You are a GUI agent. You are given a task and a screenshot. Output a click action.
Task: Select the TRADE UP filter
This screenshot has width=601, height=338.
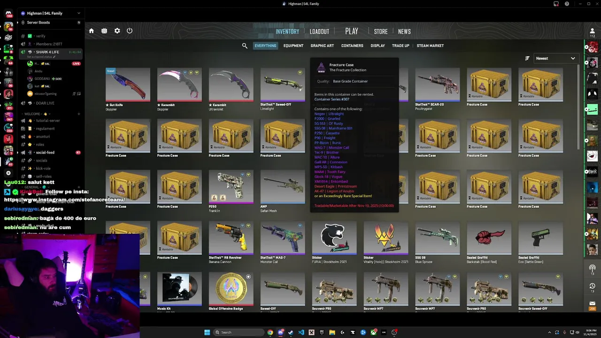pos(401,46)
